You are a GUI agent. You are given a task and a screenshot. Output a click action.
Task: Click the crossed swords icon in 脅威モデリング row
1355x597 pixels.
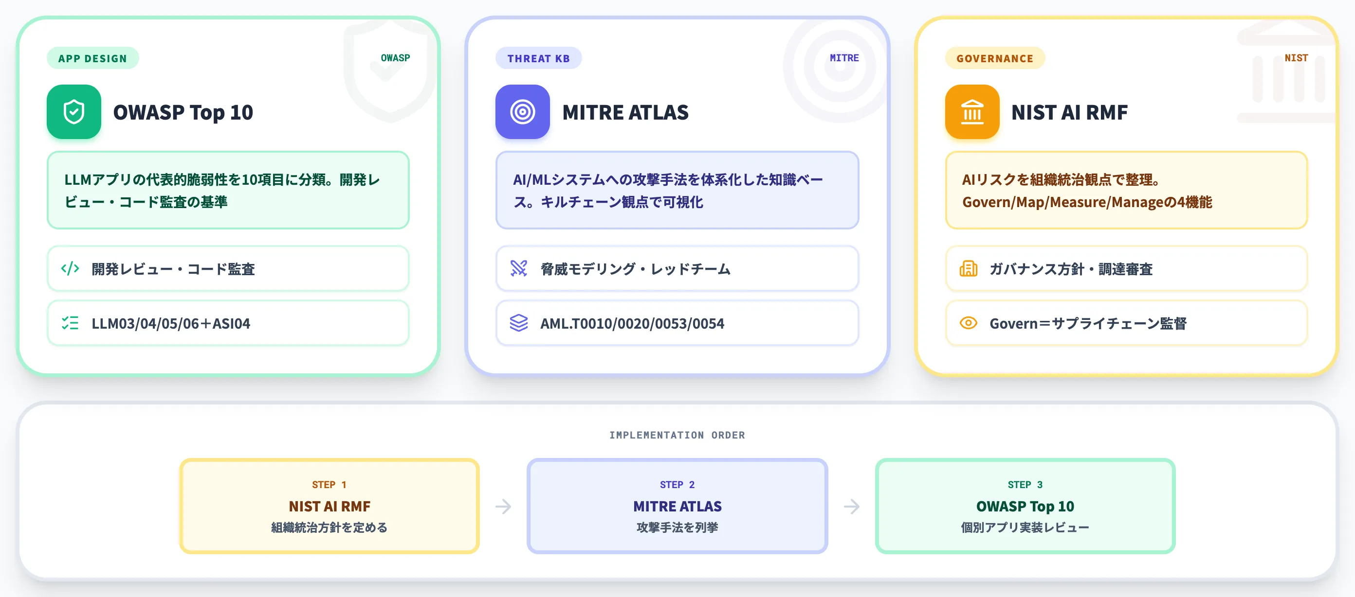point(519,268)
